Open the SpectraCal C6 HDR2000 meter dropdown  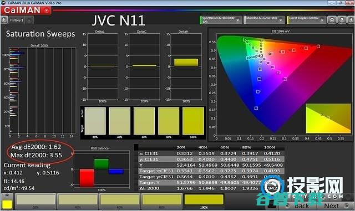tap(220, 20)
